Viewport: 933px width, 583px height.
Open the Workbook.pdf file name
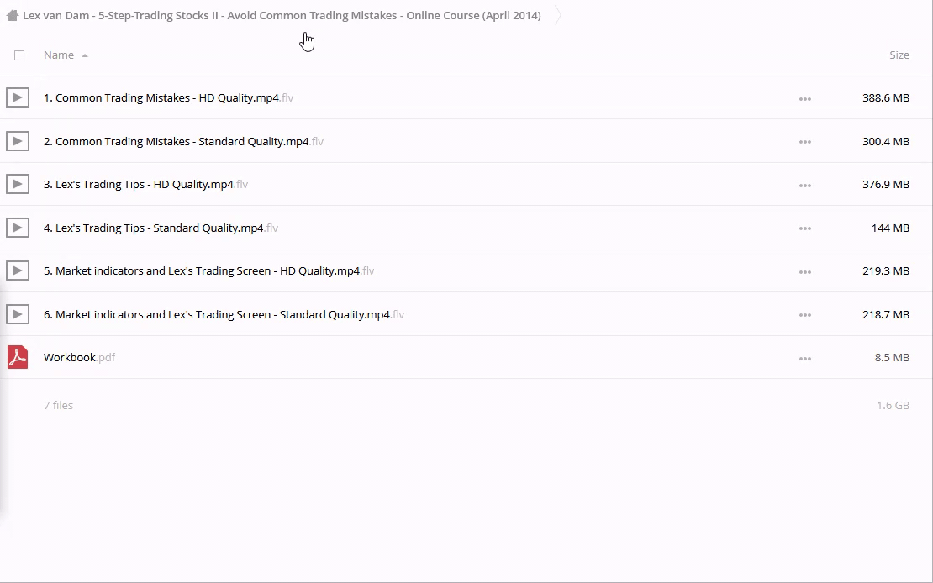coord(70,357)
